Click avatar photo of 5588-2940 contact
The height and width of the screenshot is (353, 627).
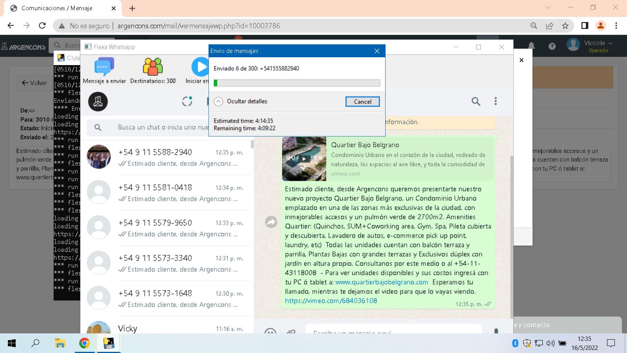click(x=99, y=157)
